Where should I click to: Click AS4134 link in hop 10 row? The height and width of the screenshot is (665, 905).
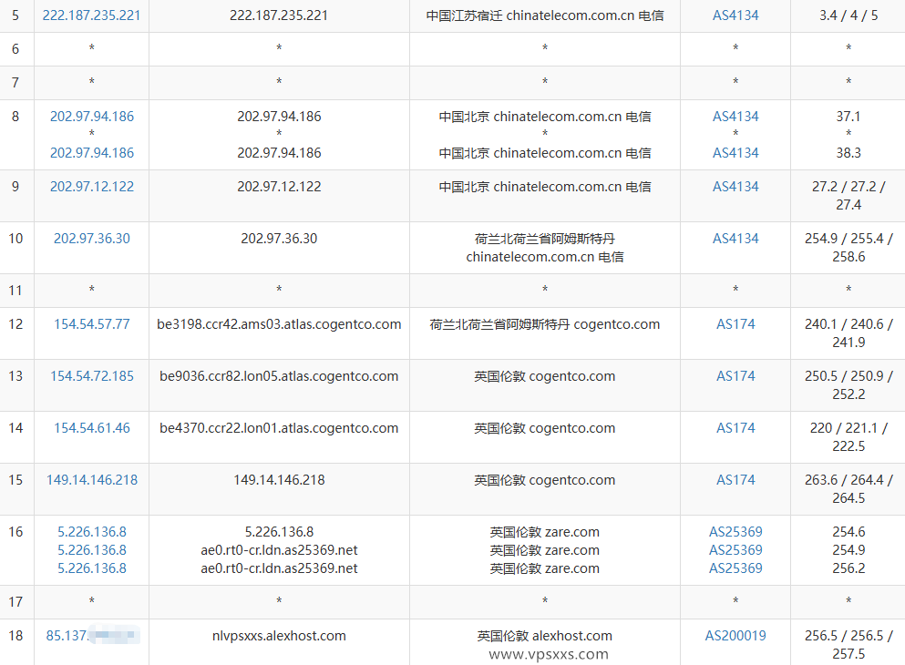(x=735, y=239)
